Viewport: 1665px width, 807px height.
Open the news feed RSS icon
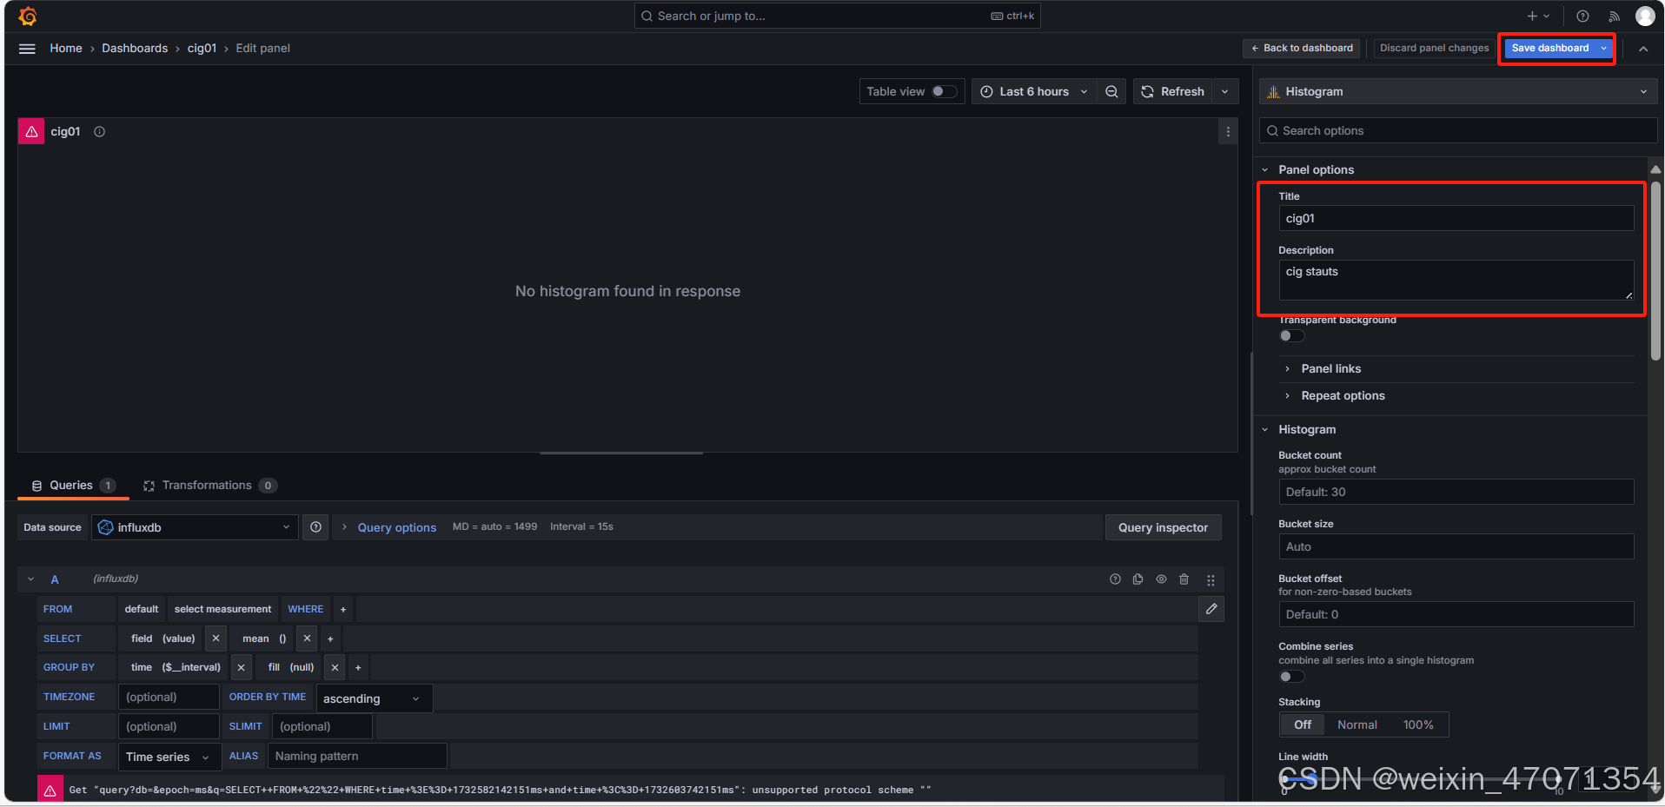click(x=1613, y=16)
